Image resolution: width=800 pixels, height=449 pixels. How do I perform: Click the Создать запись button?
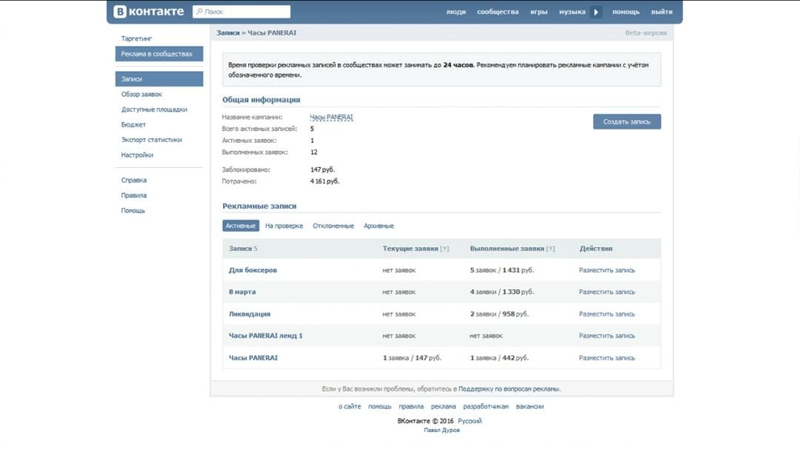tap(627, 122)
